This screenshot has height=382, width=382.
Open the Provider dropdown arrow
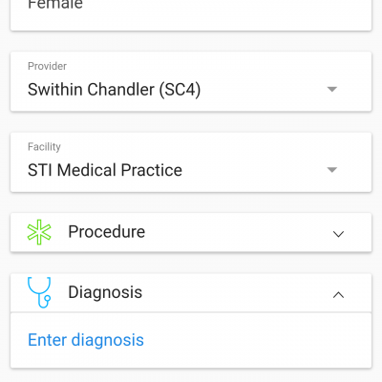coord(331,89)
